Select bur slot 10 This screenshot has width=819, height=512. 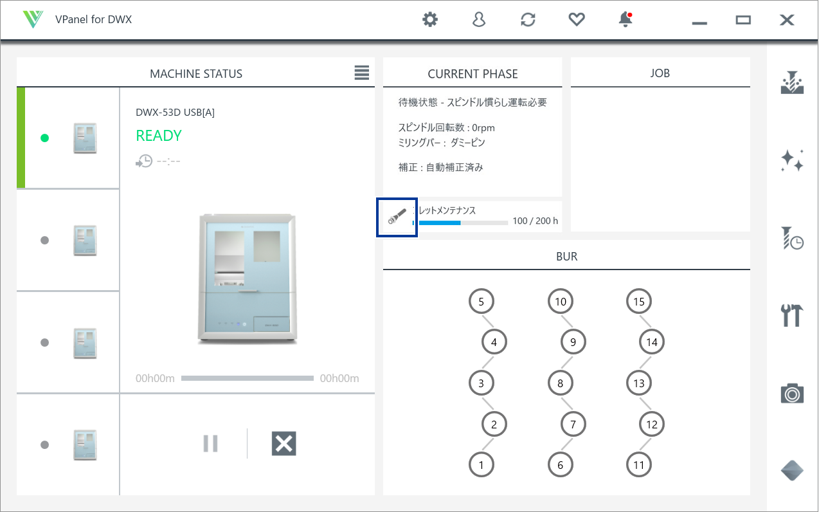(560, 301)
